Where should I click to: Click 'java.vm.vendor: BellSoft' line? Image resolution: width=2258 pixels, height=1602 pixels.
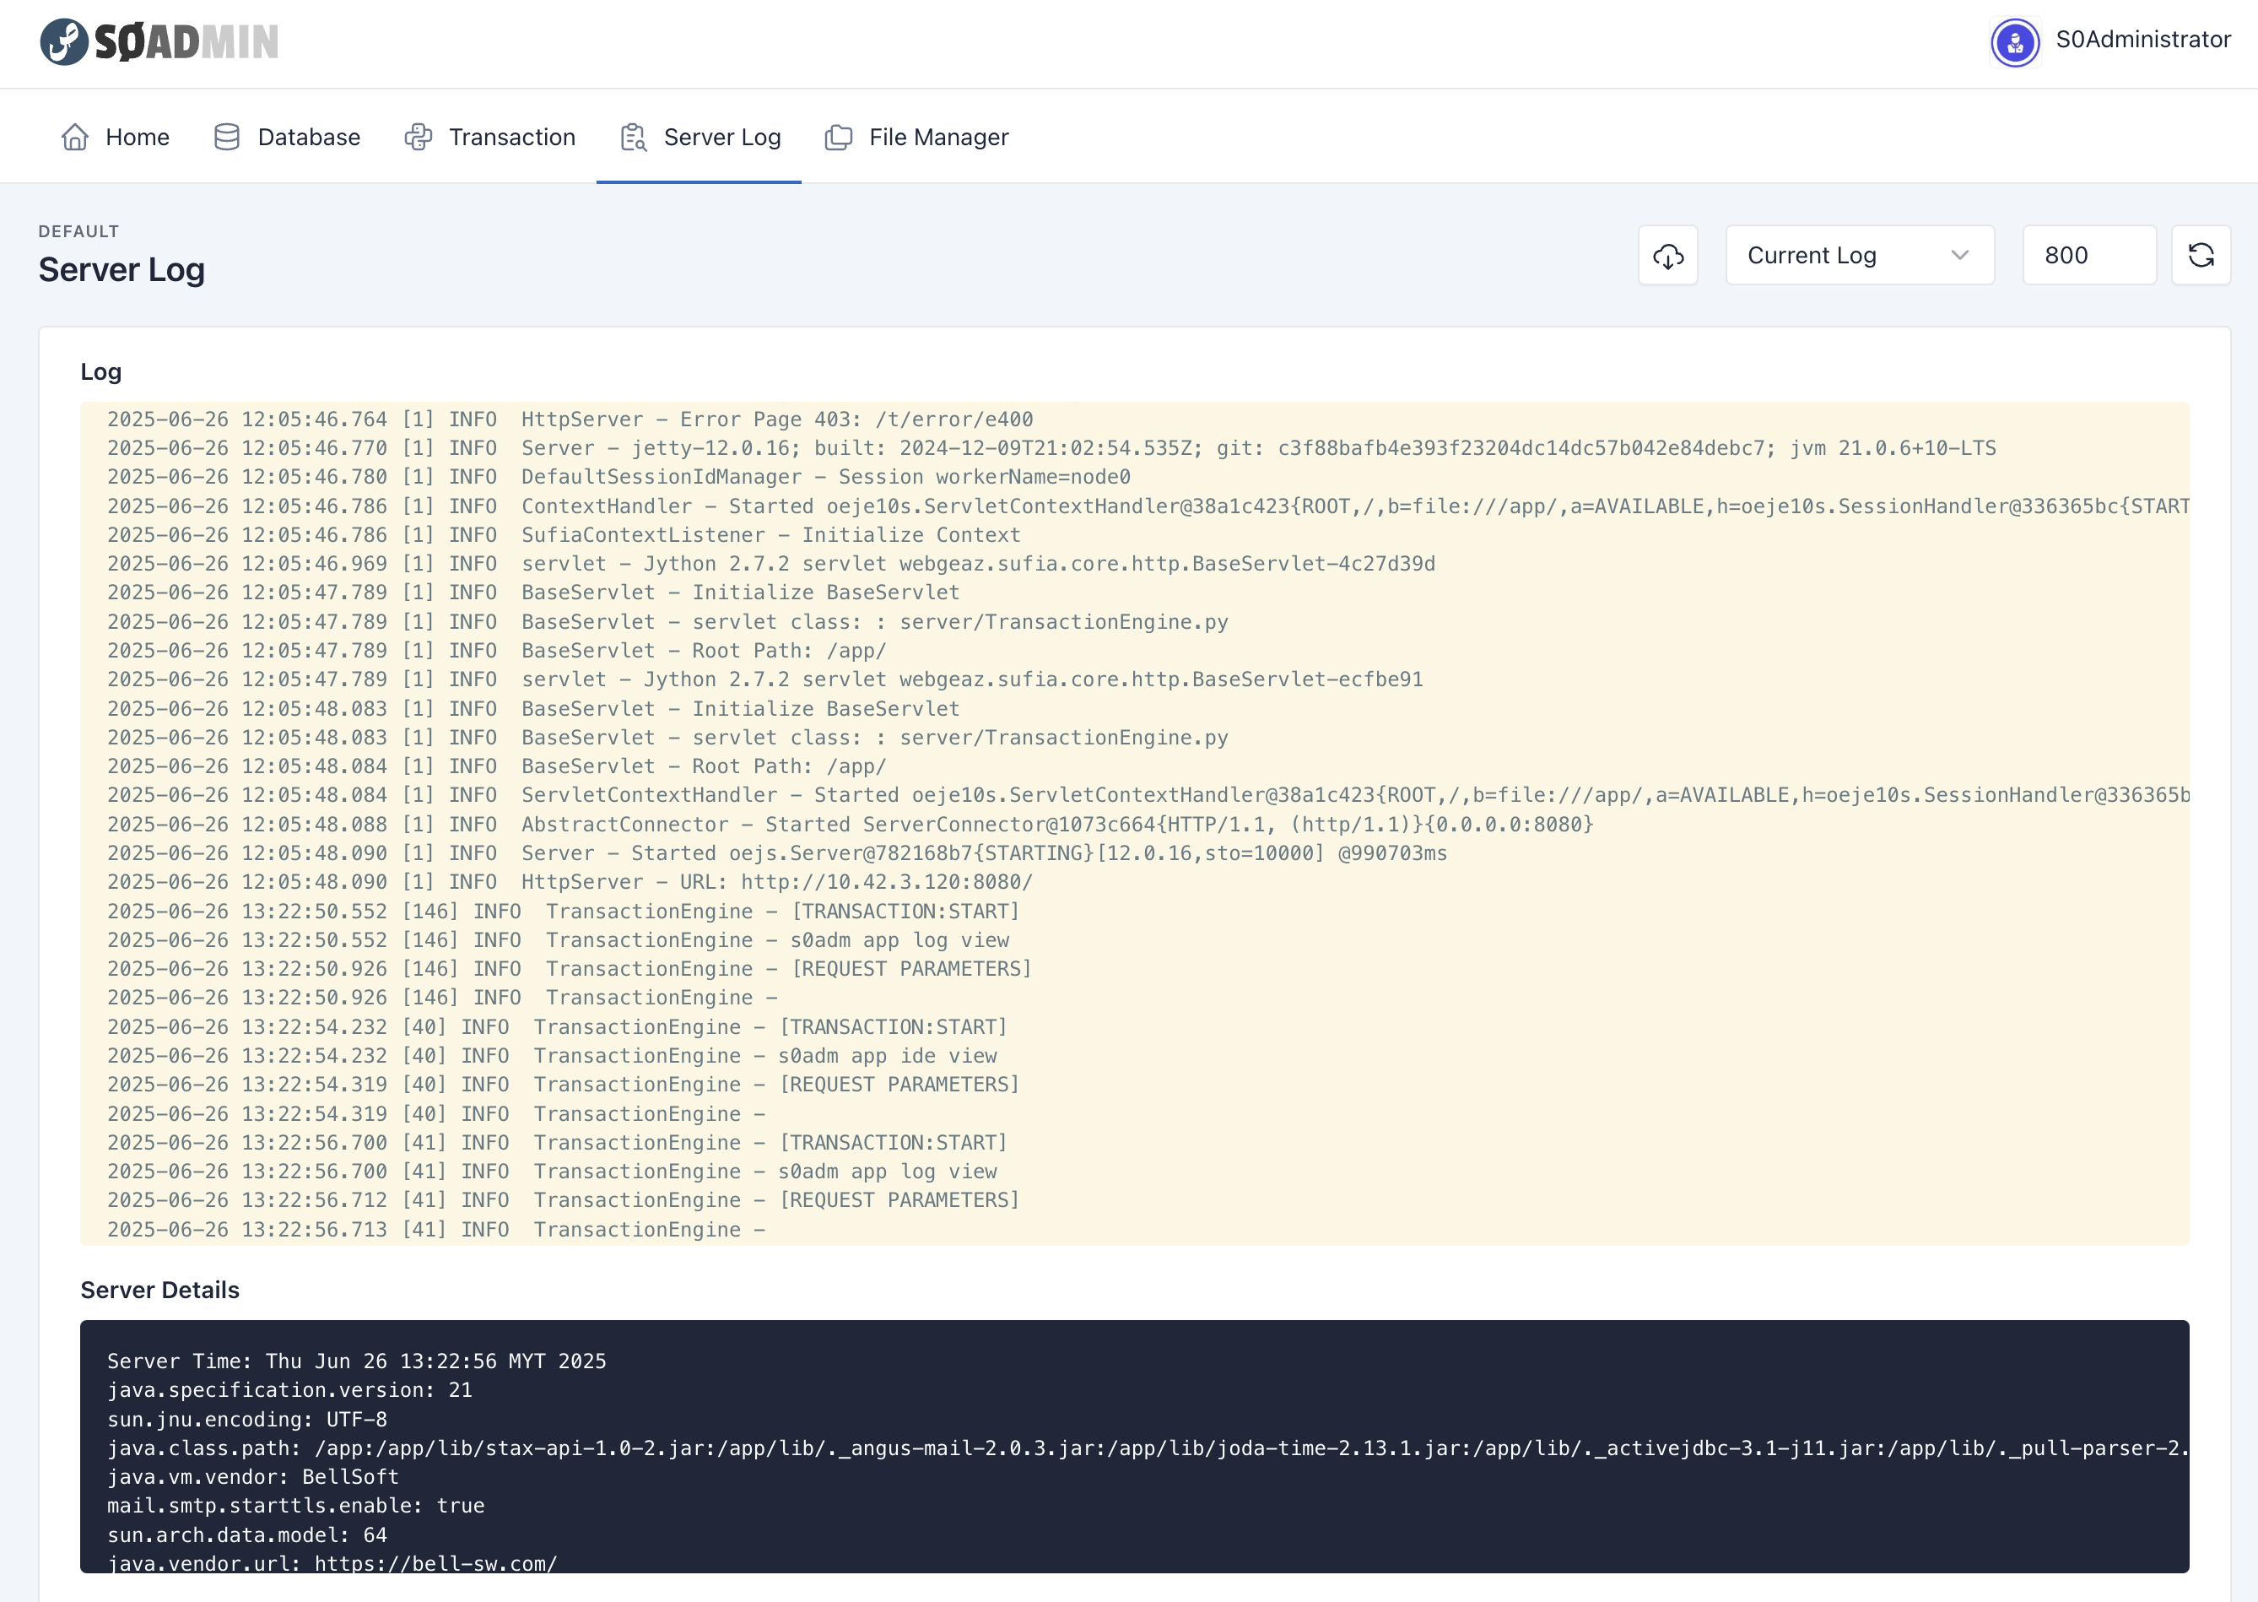(253, 1477)
